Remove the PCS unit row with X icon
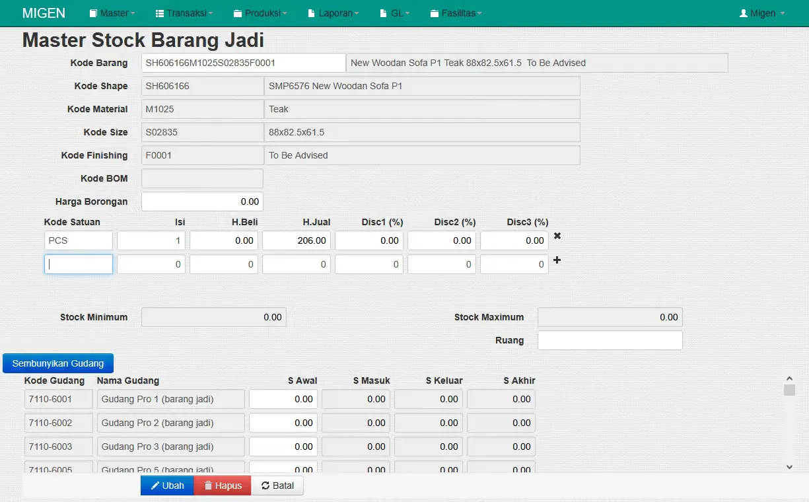Screen dimensions: 809x502 [557, 236]
